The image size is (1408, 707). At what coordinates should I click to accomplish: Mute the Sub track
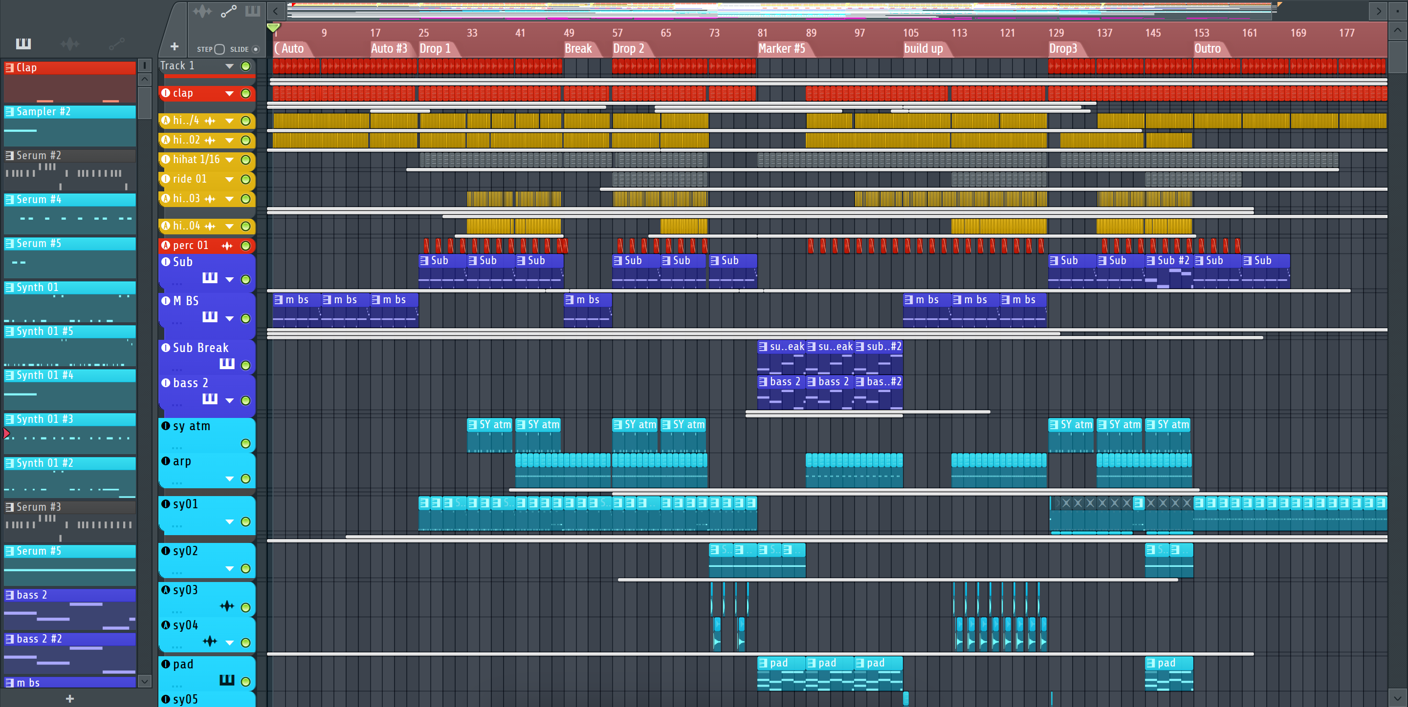(246, 279)
